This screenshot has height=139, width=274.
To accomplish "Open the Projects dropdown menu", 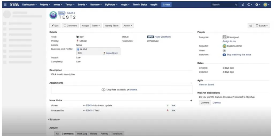I will (x=45, y=5).
